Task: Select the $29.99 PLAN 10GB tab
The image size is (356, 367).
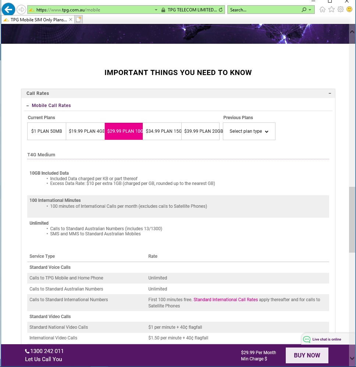Action: [124, 131]
